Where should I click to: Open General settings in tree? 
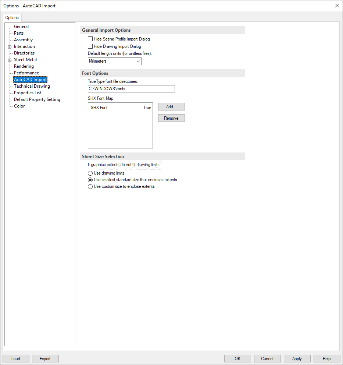pyautogui.click(x=21, y=27)
